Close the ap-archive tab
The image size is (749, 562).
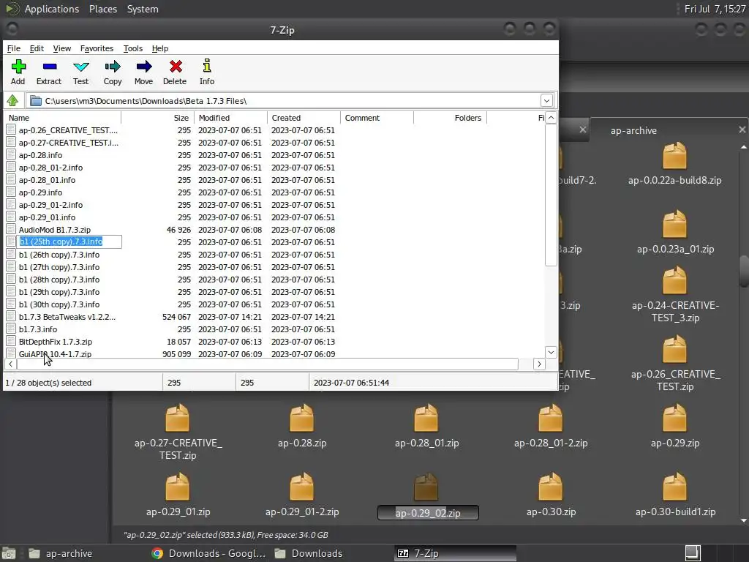742,130
